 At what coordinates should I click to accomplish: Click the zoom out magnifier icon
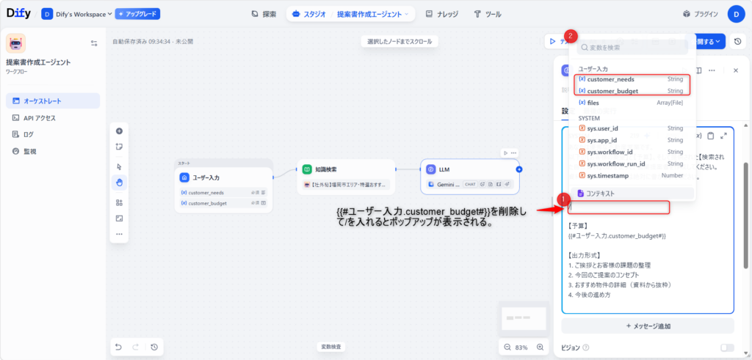pyautogui.click(x=507, y=347)
